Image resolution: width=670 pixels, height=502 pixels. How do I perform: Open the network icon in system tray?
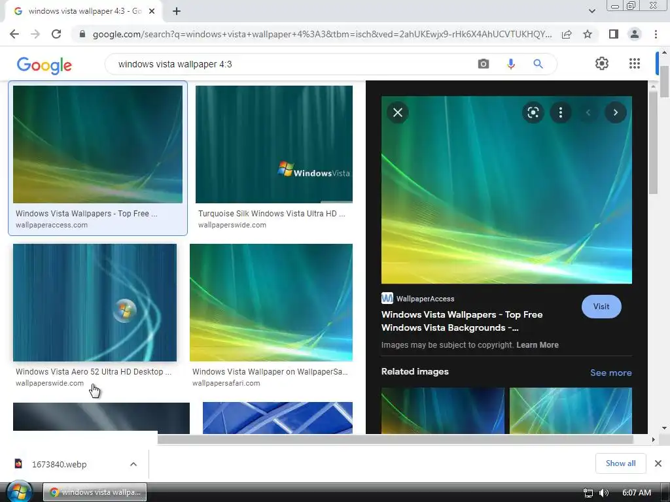[588, 493]
